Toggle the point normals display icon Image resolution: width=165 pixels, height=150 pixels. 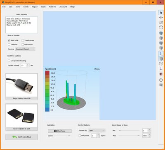pyautogui.click(x=161, y=68)
